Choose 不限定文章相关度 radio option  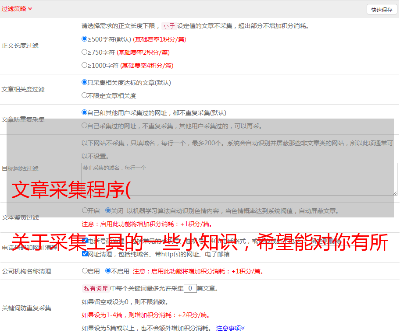[84, 95]
